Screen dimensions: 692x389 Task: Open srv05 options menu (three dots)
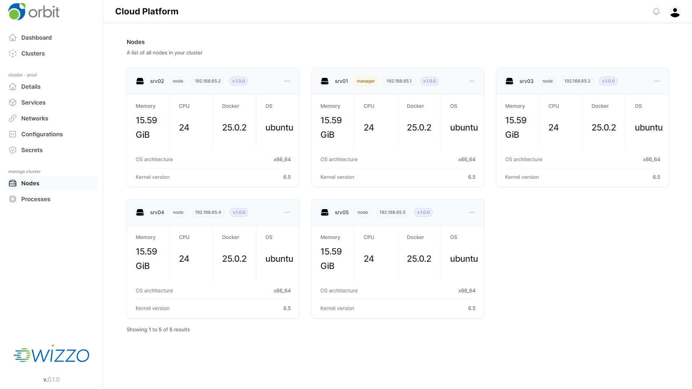click(472, 212)
